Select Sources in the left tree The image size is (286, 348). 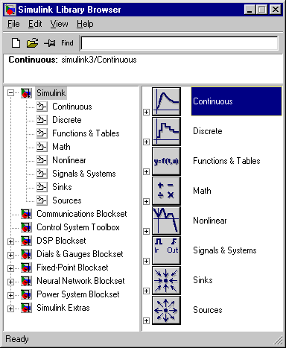[67, 200]
